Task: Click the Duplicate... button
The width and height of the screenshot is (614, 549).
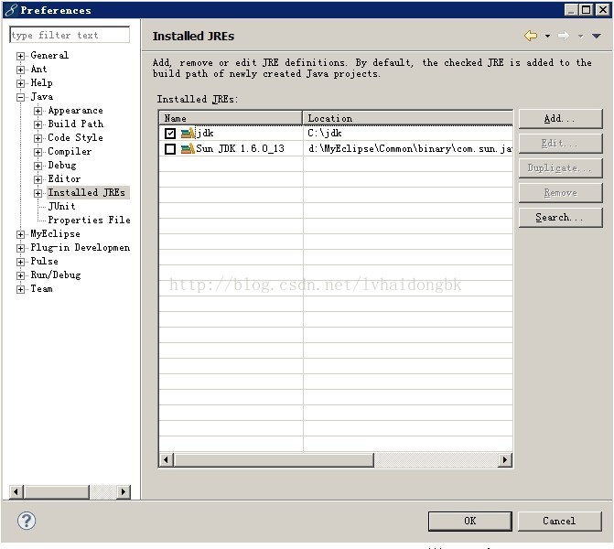Action: tap(560, 168)
